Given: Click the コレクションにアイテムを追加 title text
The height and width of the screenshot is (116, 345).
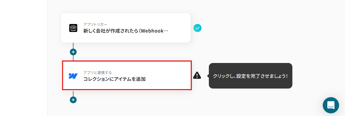Looking at the screenshot, I should click(x=114, y=79).
